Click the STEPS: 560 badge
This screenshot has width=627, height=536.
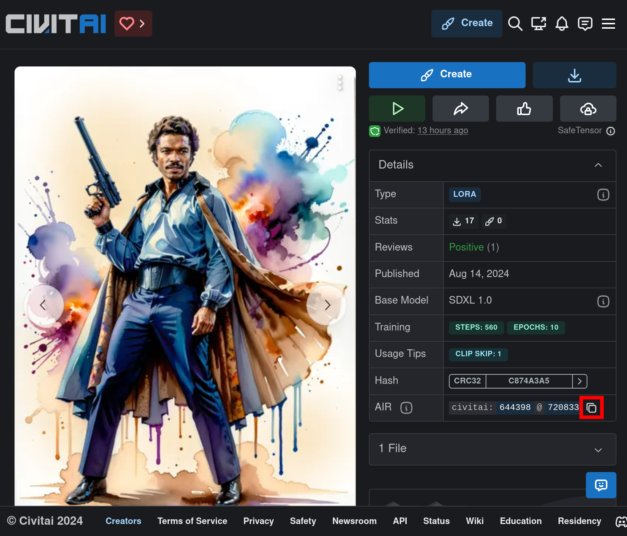point(476,327)
